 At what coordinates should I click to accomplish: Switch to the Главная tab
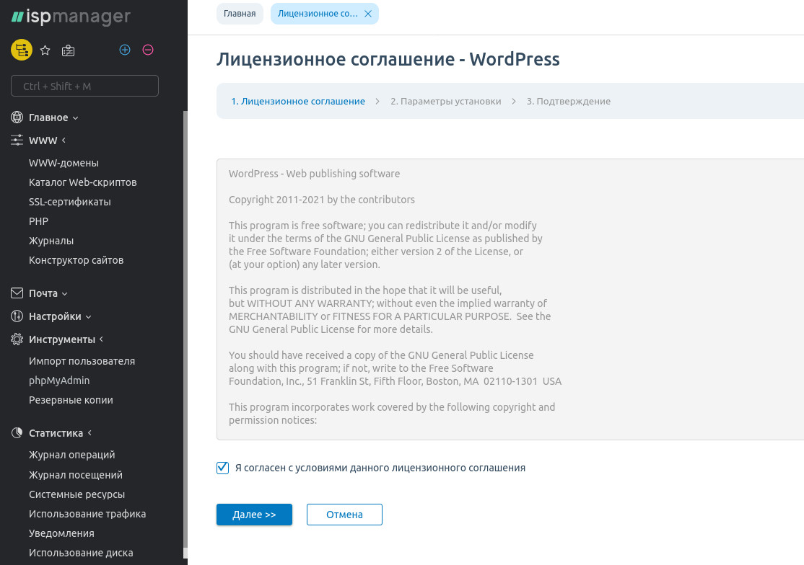(238, 14)
